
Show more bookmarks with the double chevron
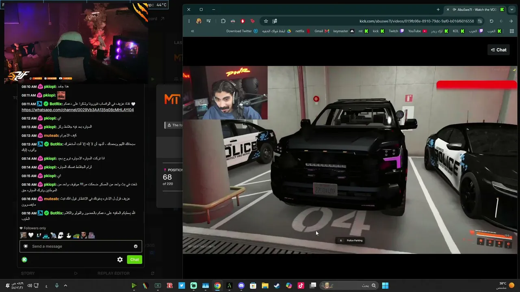pos(193,31)
